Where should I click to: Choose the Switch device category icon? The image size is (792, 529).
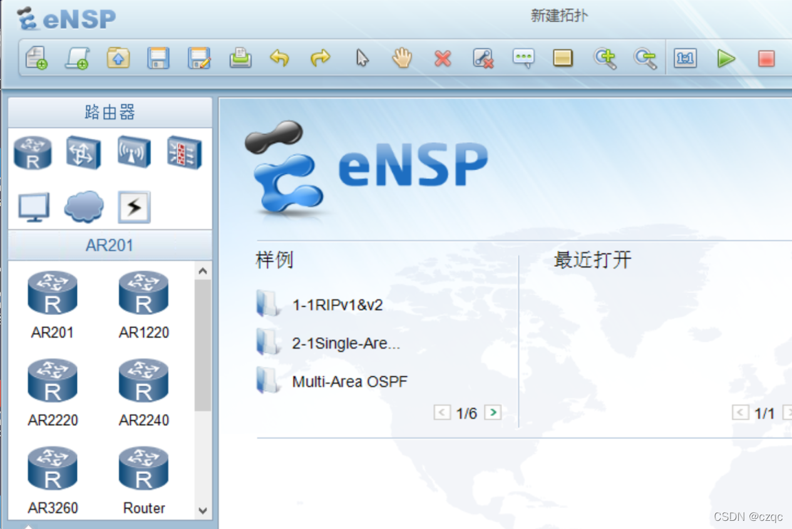click(x=84, y=152)
